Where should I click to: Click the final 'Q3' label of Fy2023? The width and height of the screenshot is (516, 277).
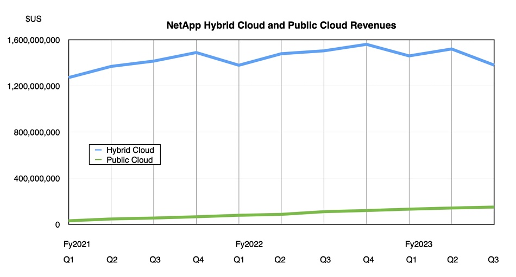(x=493, y=260)
